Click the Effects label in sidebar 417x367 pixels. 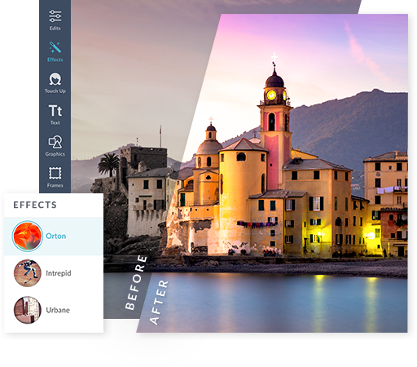tap(55, 60)
